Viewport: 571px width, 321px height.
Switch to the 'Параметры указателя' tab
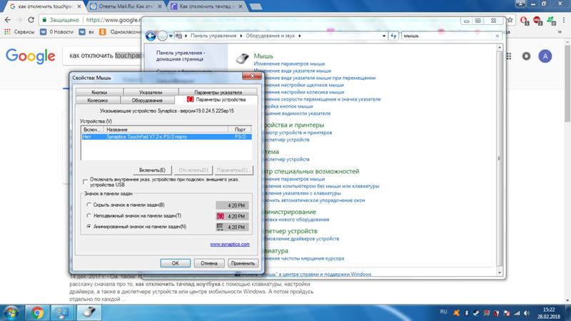(x=218, y=93)
